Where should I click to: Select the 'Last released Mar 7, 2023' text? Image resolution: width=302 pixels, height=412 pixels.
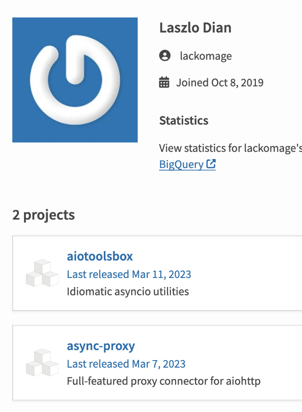(126, 364)
